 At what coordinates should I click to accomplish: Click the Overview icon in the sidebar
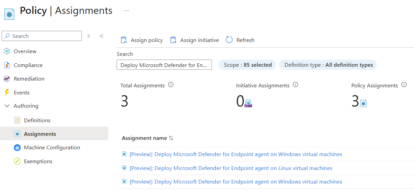click(x=7, y=51)
